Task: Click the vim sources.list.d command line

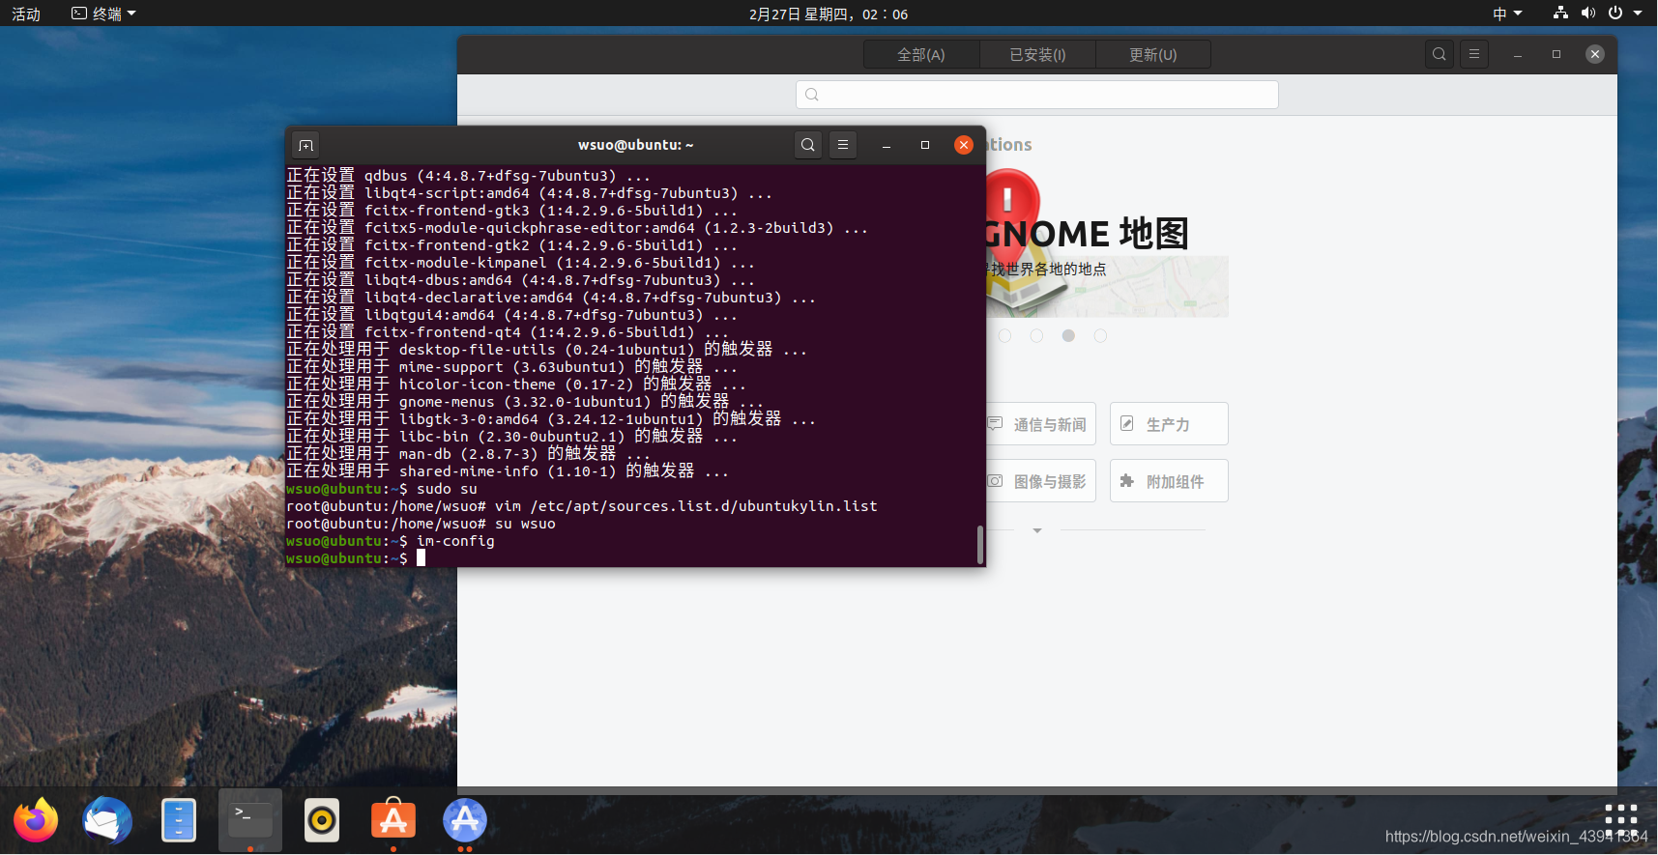Action: (582, 506)
